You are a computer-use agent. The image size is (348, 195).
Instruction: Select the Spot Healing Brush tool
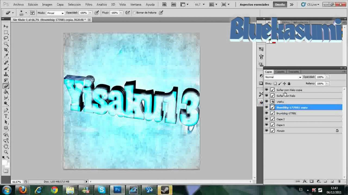6,63
